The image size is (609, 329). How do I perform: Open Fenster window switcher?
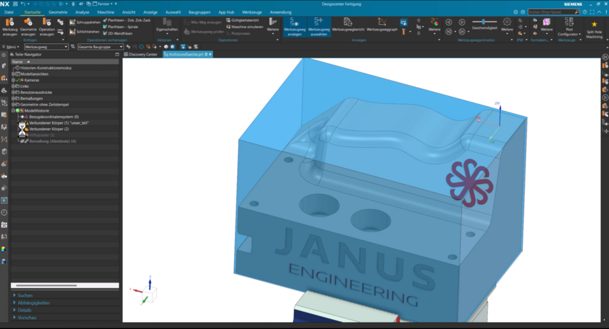[103, 4]
